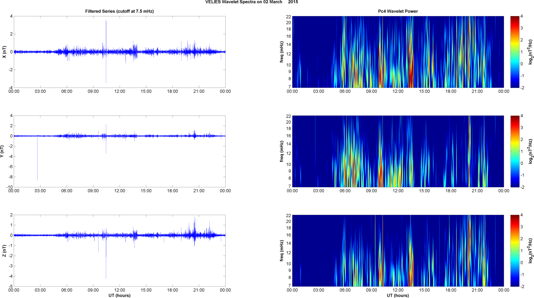Click the "-2" value below the bottom spectrogram's colorbar
The height and width of the screenshot is (298, 534).
tap(522, 286)
